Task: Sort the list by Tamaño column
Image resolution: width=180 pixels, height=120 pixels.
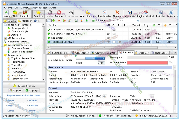Action: click(x=135, y=25)
